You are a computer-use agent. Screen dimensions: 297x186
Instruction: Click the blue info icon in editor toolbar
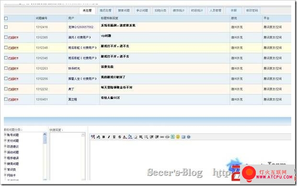(189, 137)
